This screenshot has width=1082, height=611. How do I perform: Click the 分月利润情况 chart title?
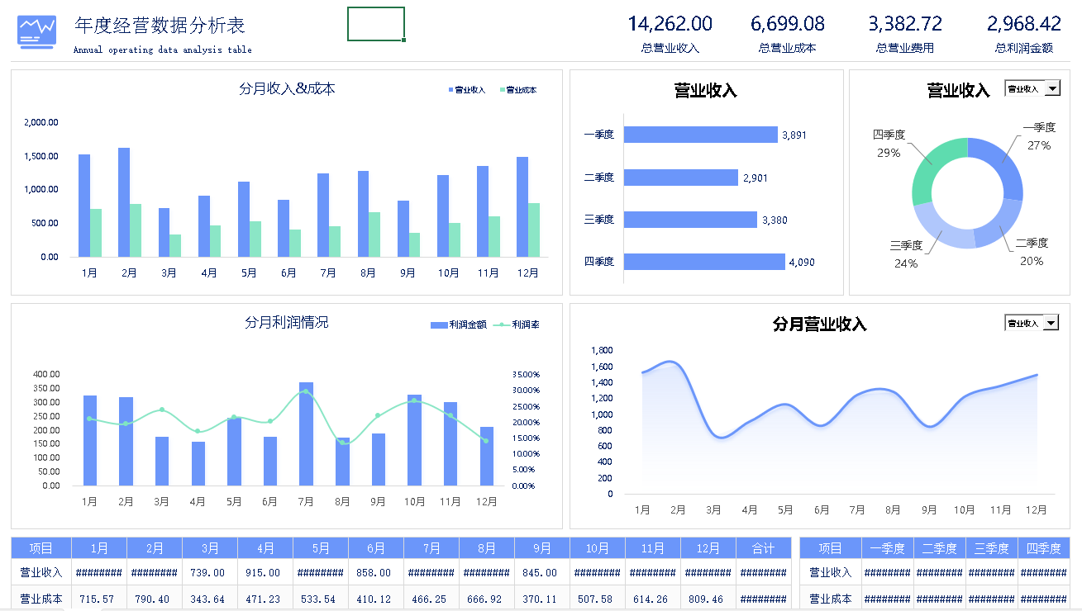tap(286, 323)
